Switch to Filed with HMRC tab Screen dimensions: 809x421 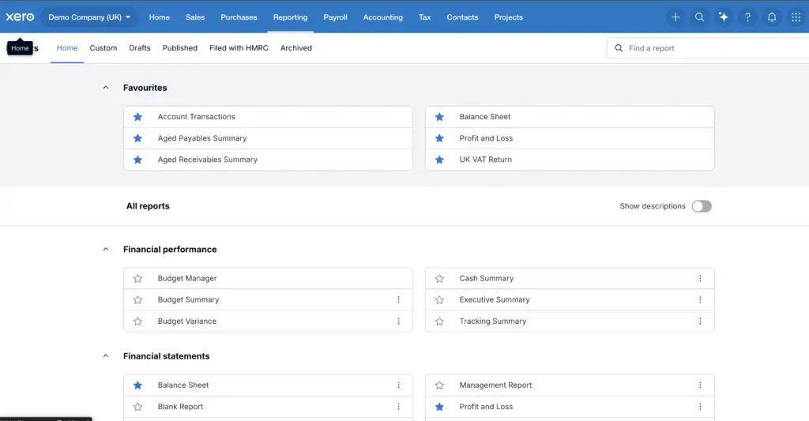[239, 48]
